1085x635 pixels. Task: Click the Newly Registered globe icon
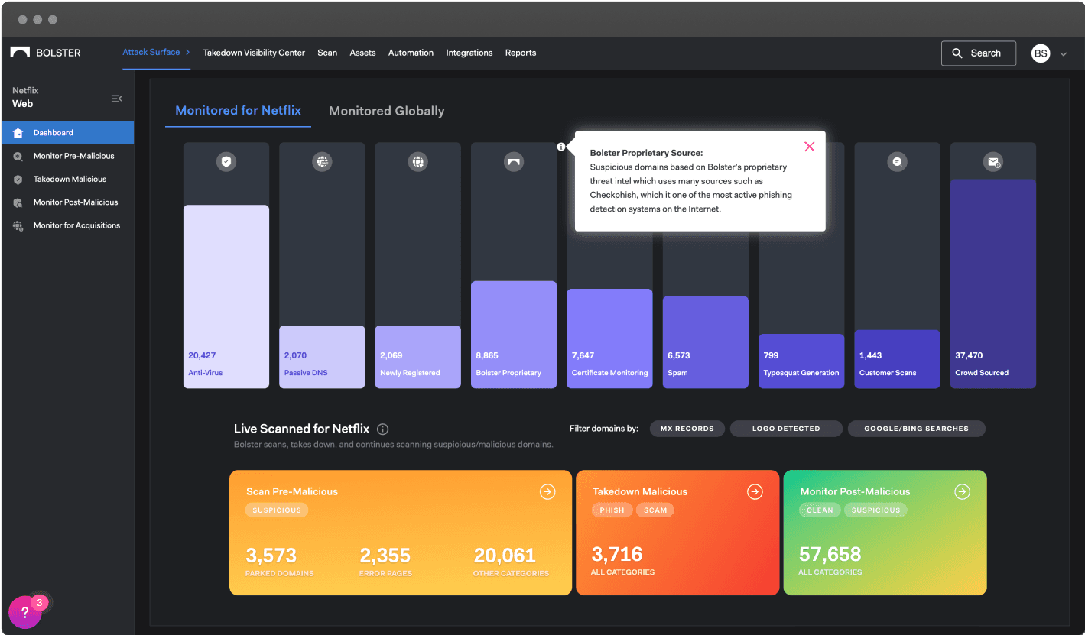click(417, 162)
